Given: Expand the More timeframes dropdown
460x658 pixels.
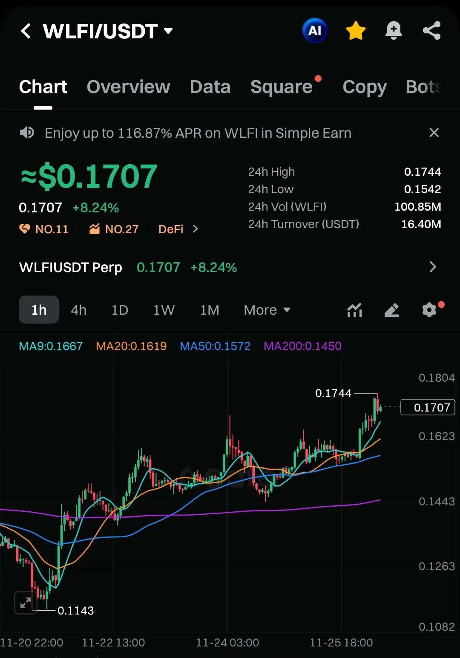Looking at the screenshot, I should coord(267,310).
